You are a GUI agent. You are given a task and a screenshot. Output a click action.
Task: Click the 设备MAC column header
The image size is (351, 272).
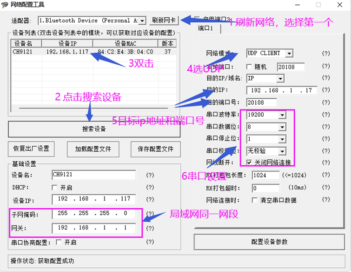(x=126, y=44)
